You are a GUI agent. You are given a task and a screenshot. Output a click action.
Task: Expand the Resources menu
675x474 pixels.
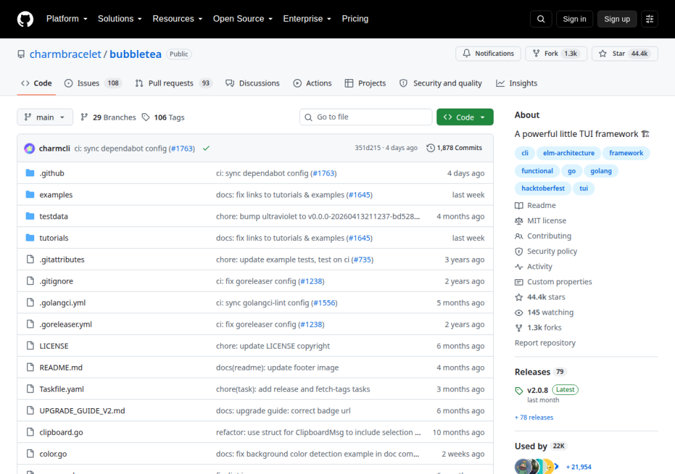pos(177,19)
